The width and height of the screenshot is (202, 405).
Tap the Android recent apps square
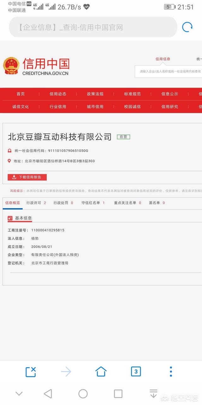(x=118, y=394)
